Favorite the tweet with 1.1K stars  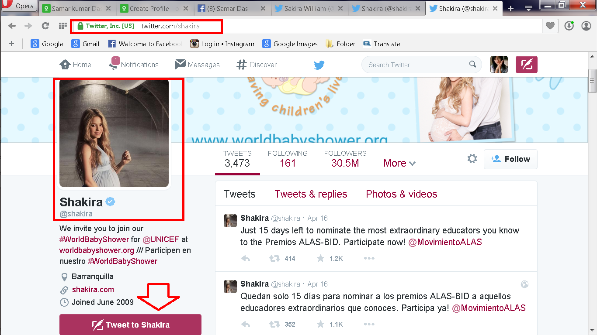pyautogui.click(x=320, y=324)
